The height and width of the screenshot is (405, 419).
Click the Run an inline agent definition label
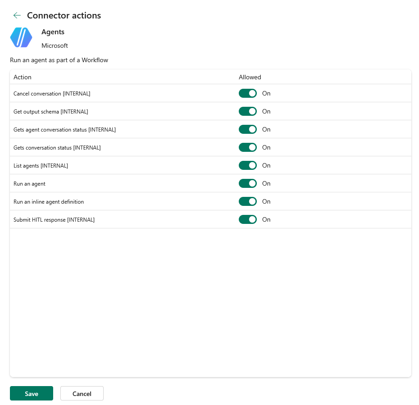point(49,202)
